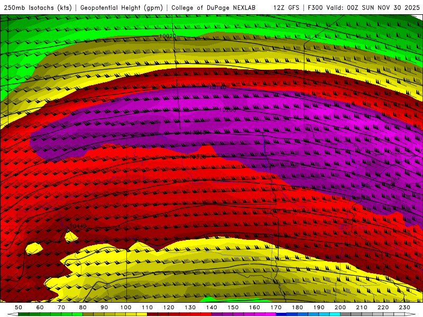Click the 10260 height contour label

click(198, 133)
